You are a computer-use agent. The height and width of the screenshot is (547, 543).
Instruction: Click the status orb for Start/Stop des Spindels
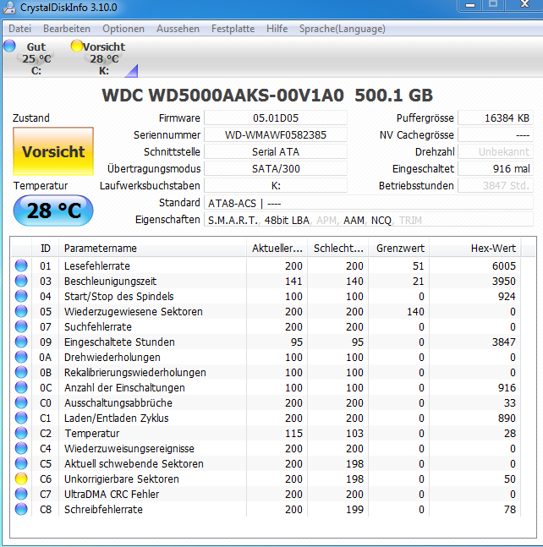(21, 296)
